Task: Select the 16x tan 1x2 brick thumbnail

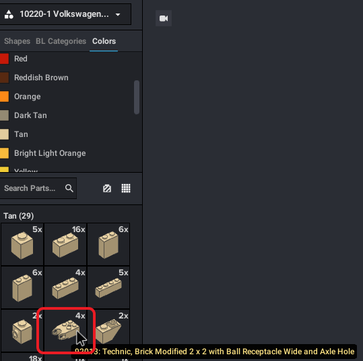Action: click(65, 244)
